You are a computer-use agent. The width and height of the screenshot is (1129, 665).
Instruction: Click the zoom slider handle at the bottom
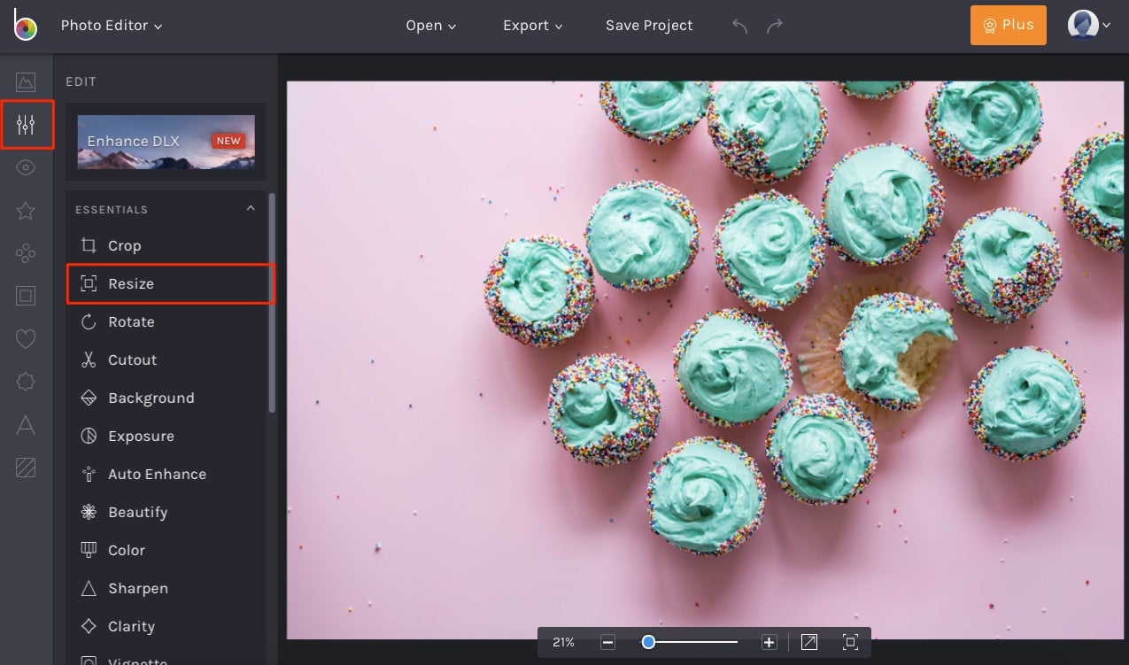(648, 641)
